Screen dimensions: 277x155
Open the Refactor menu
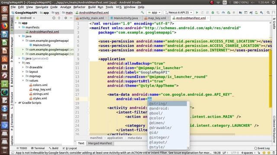(79, 7)
